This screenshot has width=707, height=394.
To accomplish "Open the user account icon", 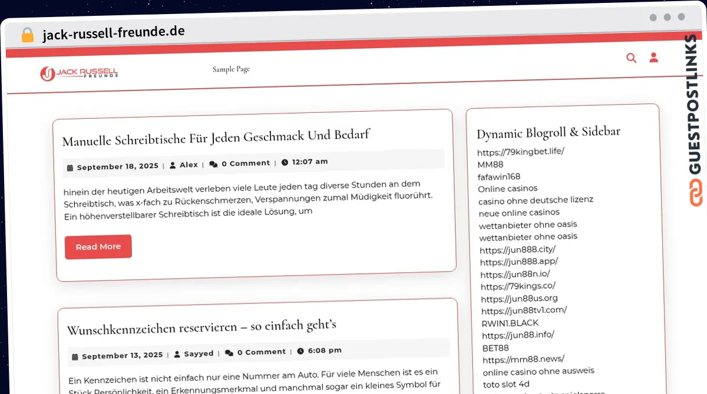I will click(x=653, y=57).
